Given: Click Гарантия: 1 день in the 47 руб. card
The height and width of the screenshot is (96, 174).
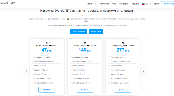Looking at the screenshot, I should tap(41, 70).
